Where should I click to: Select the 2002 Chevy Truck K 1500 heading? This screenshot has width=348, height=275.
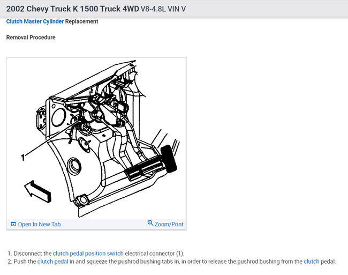point(72,9)
